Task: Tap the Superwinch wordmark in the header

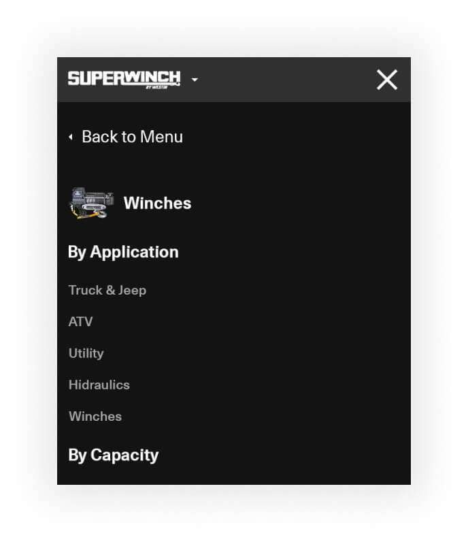Action: pyautogui.click(x=124, y=78)
